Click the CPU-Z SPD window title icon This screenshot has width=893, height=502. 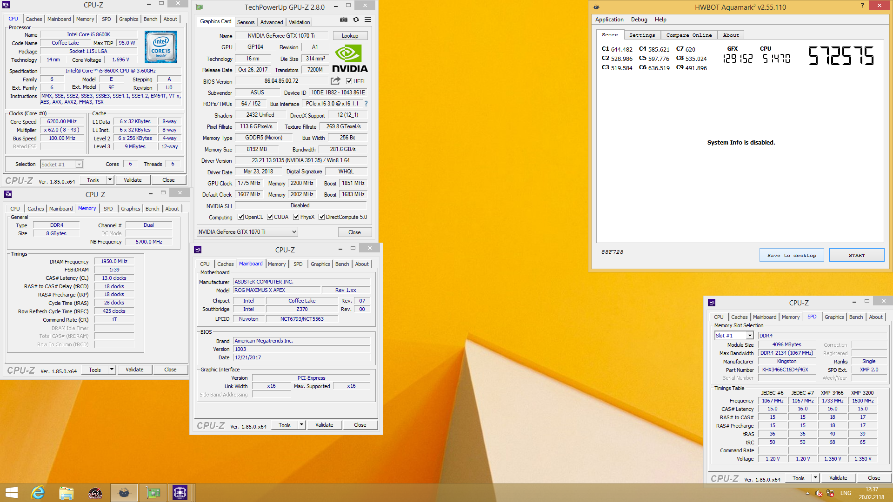(712, 303)
